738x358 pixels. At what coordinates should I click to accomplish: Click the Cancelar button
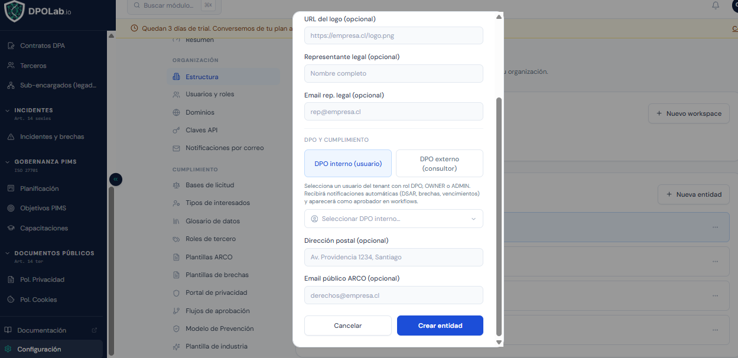tap(348, 326)
